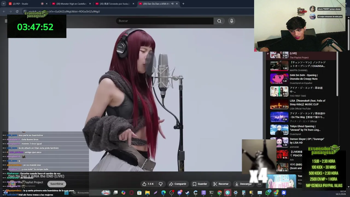This screenshot has width=350, height=197.
Task: Open Windows Settings gear on taskbar
Action: [x=235, y=193]
